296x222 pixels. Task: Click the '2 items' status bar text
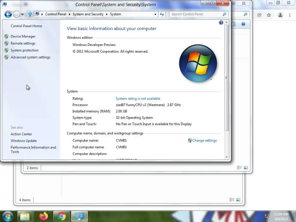(32, 168)
